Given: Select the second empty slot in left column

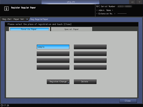Looking at the screenshot, I should [53, 54].
